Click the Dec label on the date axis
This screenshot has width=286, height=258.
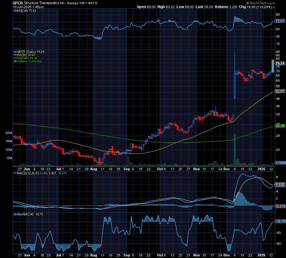click(x=227, y=169)
